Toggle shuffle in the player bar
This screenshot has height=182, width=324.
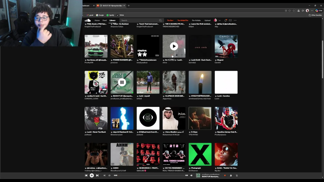(x=104, y=175)
